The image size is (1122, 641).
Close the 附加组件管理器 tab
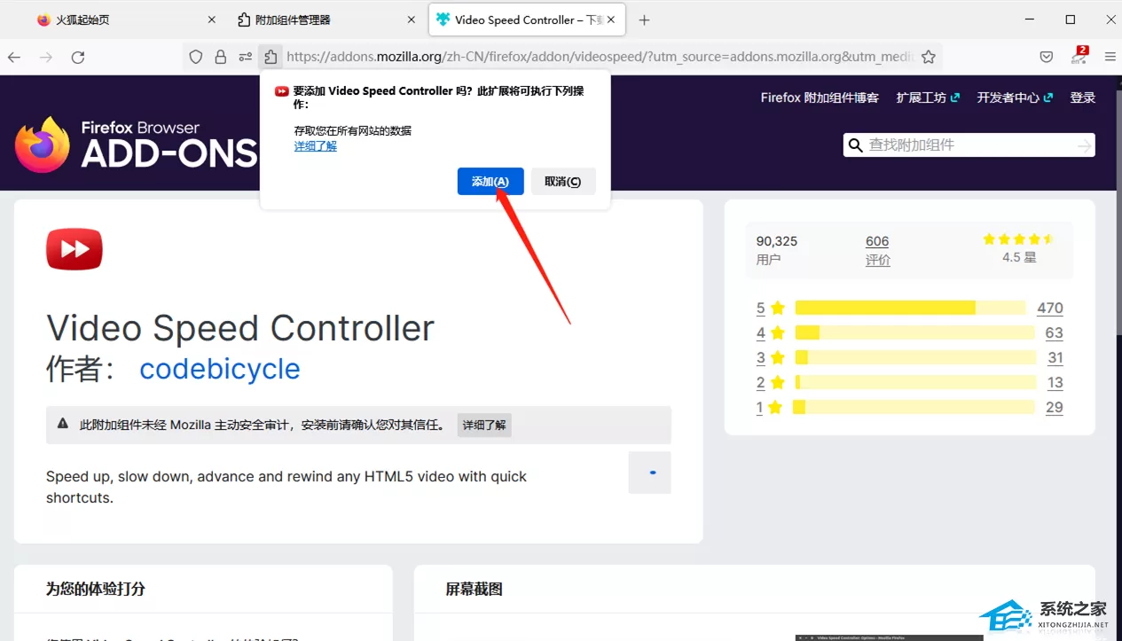(411, 20)
